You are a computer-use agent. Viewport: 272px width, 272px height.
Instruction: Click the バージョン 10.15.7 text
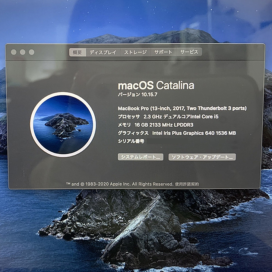[137, 95]
